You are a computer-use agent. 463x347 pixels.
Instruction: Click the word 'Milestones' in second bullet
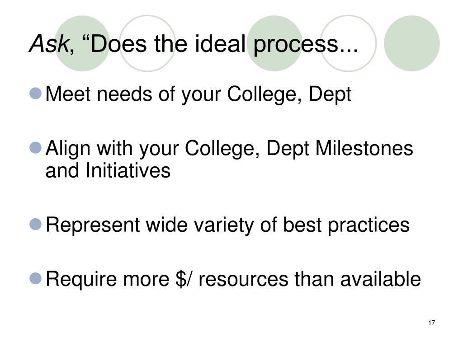[x=364, y=148]
